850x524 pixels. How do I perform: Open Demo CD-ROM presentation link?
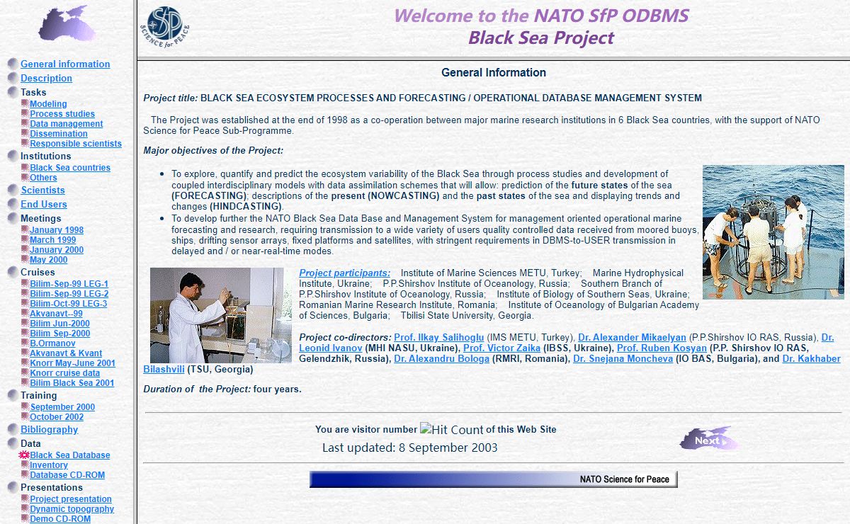click(x=60, y=519)
